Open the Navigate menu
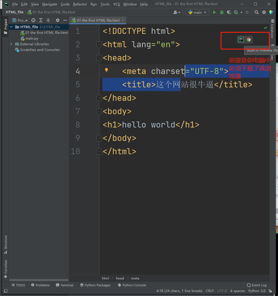This screenshot has width=278, height=296. [50, 4]
